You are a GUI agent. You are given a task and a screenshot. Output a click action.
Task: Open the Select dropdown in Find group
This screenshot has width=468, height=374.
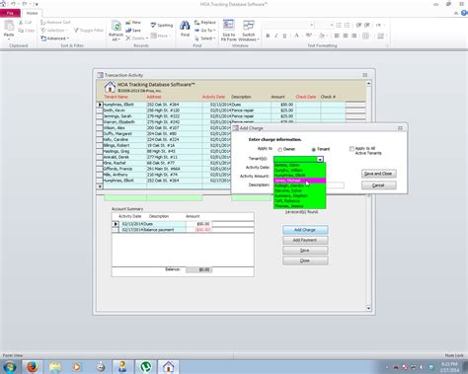[x=205, y=38]
